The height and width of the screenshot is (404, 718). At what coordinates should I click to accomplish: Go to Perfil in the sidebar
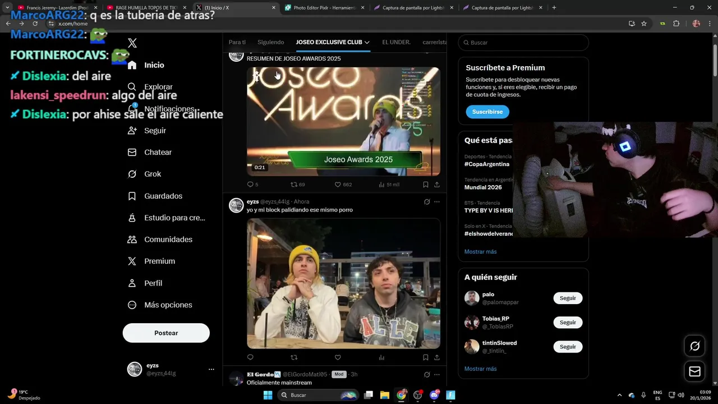point(145,283)
